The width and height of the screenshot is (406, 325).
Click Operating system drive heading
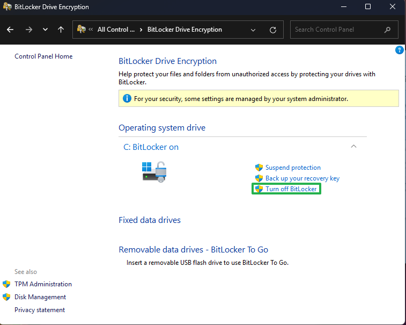click(x=162, y=128)
